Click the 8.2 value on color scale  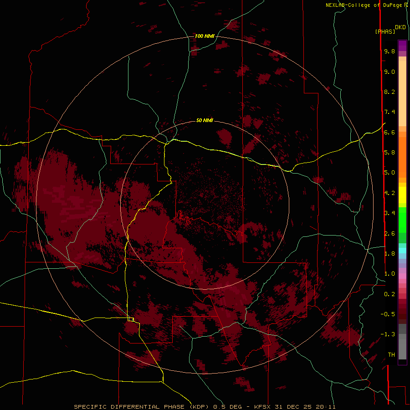click(389, 92)
